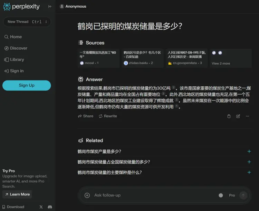Open the cn.govopendata source card
The height and width of the screenshot is (211, 259).
point(186,58)
